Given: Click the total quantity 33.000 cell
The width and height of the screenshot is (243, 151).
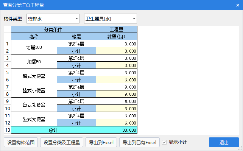Looking at the screenshot, I should 117,130.
